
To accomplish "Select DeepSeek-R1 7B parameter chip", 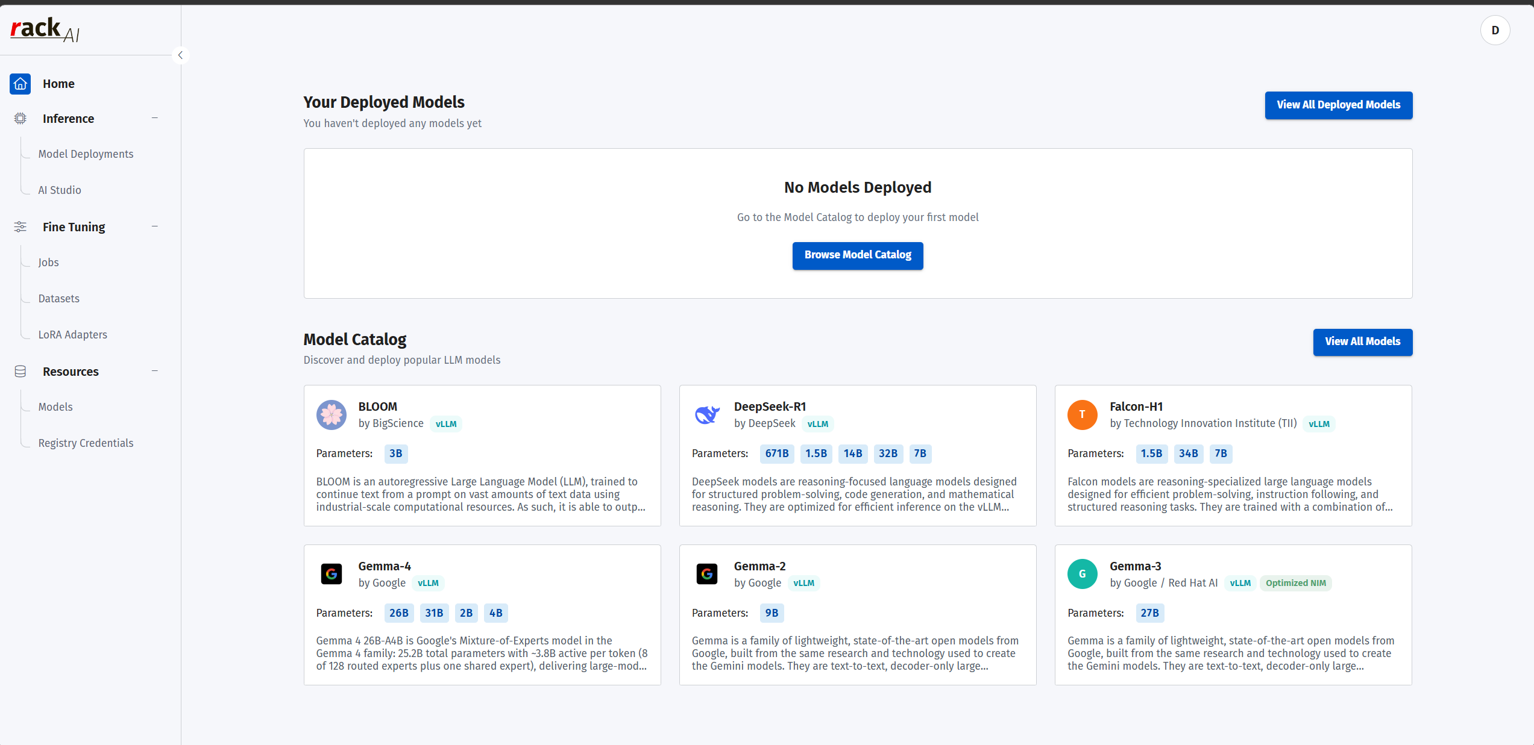I will [920, 454].
